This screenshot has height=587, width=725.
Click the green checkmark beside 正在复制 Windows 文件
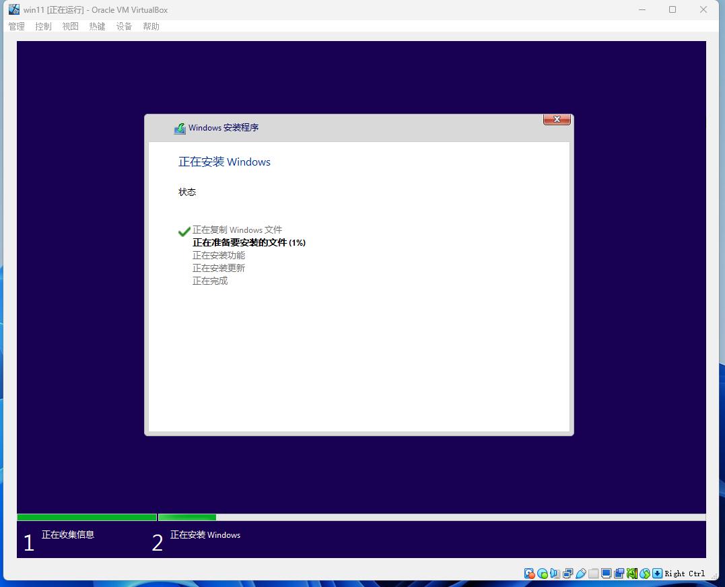point(184,231)
